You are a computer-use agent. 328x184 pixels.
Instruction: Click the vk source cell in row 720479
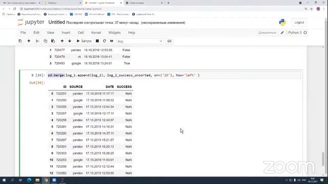[79, 57]
